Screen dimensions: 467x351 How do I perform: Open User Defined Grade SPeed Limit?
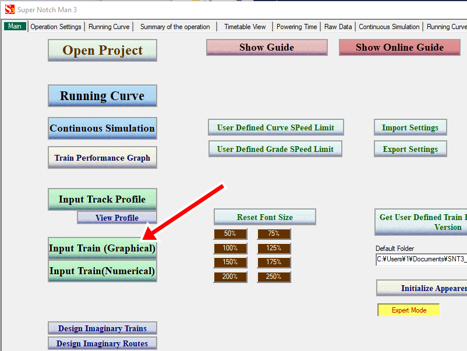pyautogui.click(x=275, y=149)
